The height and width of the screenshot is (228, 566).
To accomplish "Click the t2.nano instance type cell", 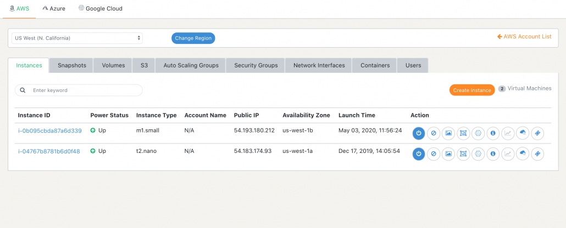I will 147,151.
